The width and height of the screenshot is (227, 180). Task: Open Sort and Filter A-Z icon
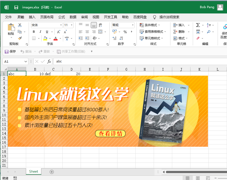click(209, 25)
